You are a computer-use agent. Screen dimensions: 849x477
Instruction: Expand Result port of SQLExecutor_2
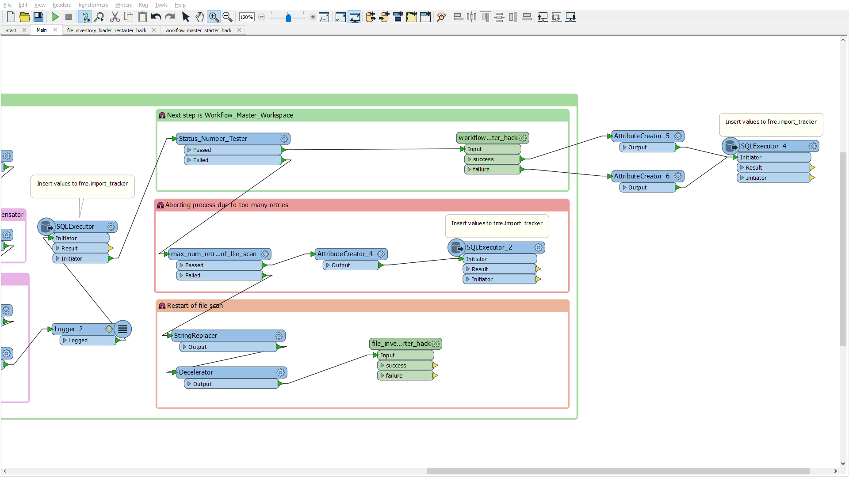(468, 269)
